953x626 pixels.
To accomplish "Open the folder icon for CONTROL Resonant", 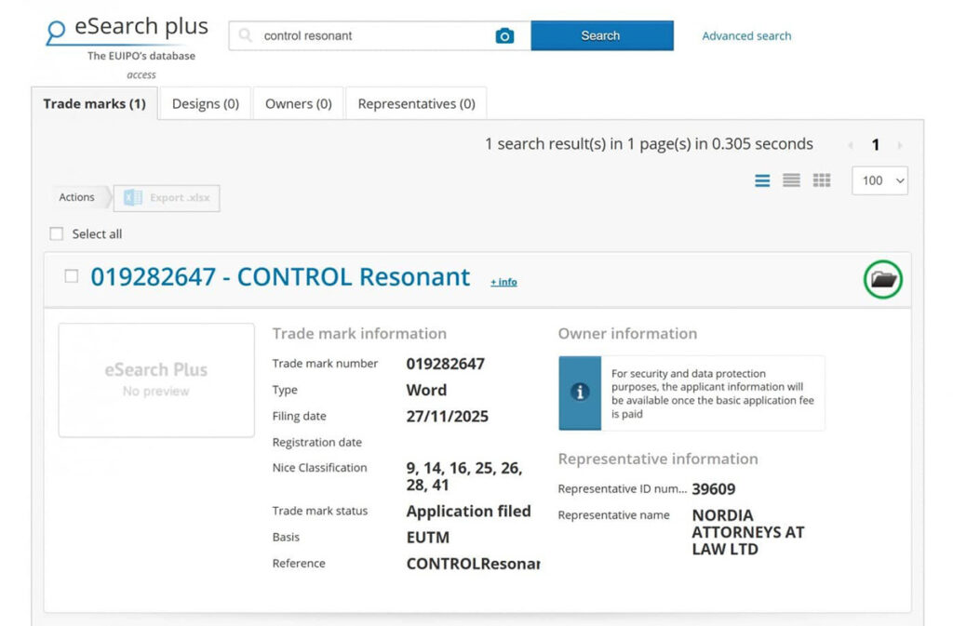I will click(882, 279).
